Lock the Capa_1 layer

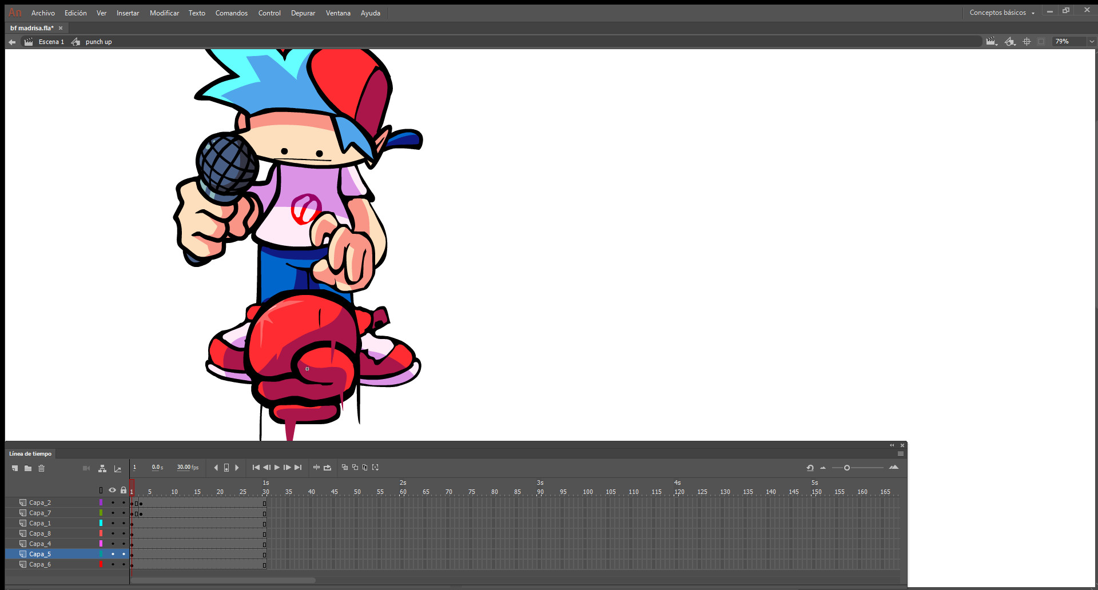[x=124, y=523]
